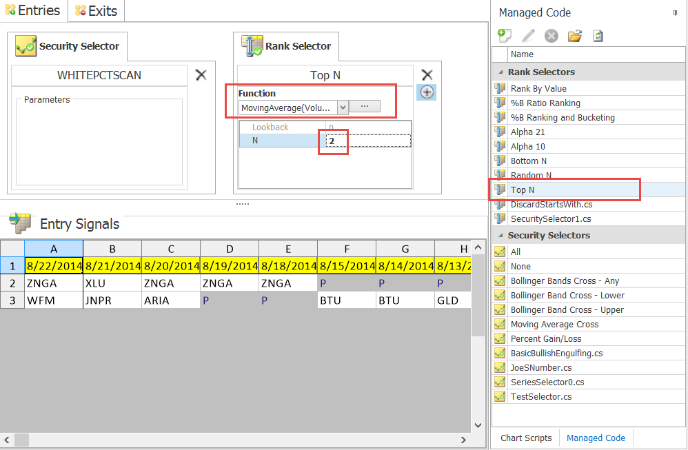Open the Rank Selector tab
Screen dimensions: 688x450
pyautogui.click(x=286, y=46)
